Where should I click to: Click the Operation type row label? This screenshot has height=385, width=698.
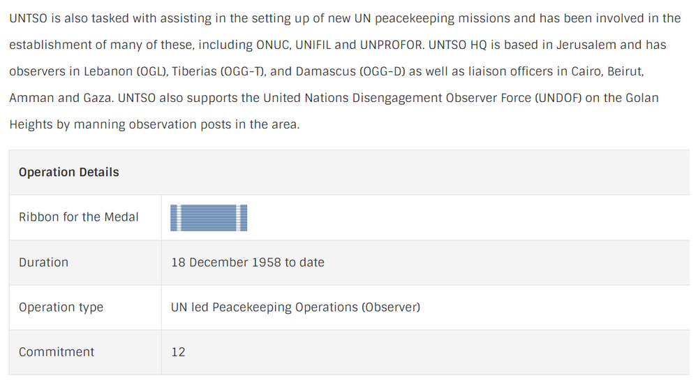click(x=61, y=307)
